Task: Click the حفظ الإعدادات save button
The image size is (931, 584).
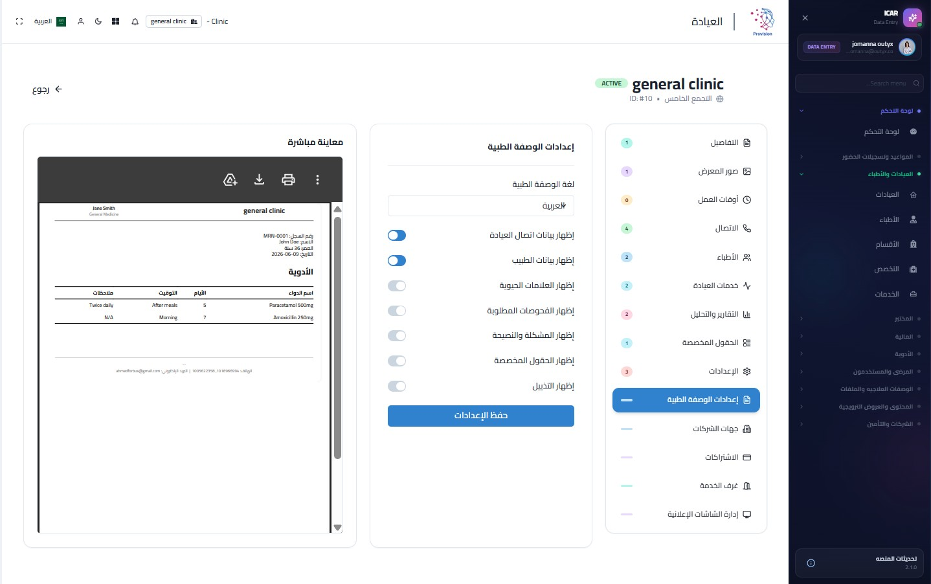Action: (x=481, y=416)
